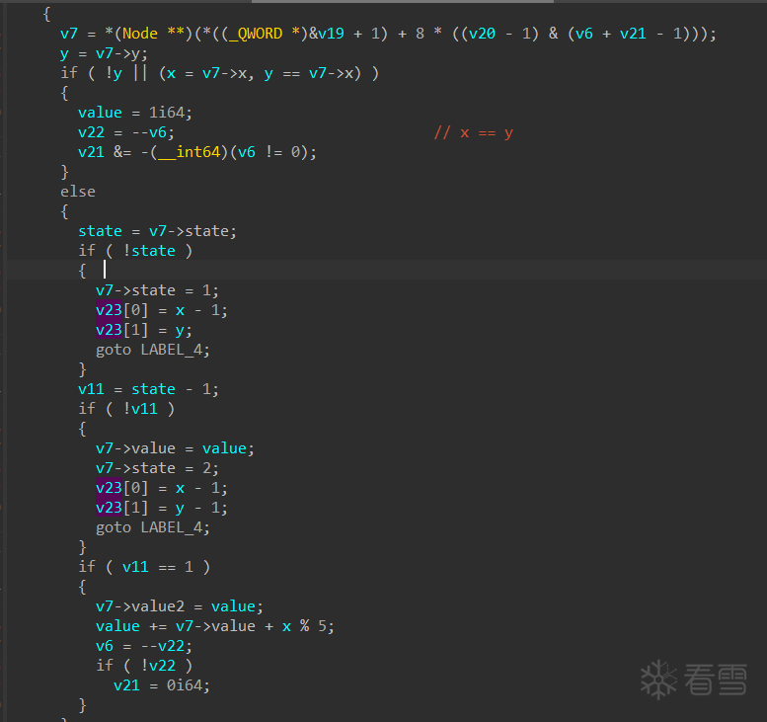Click the line 'v11 = state - 1;'
767x722 pixels.
[149, 389]
